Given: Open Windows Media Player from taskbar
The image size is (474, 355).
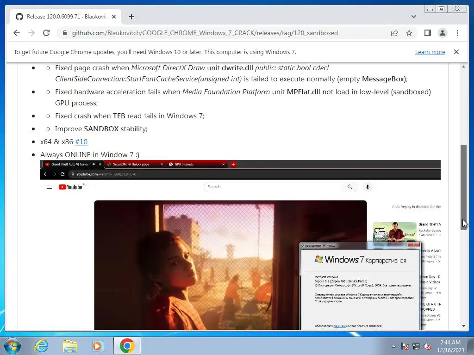Looking at the screenshot, I should pyautogui.click(x=98, y=346).
